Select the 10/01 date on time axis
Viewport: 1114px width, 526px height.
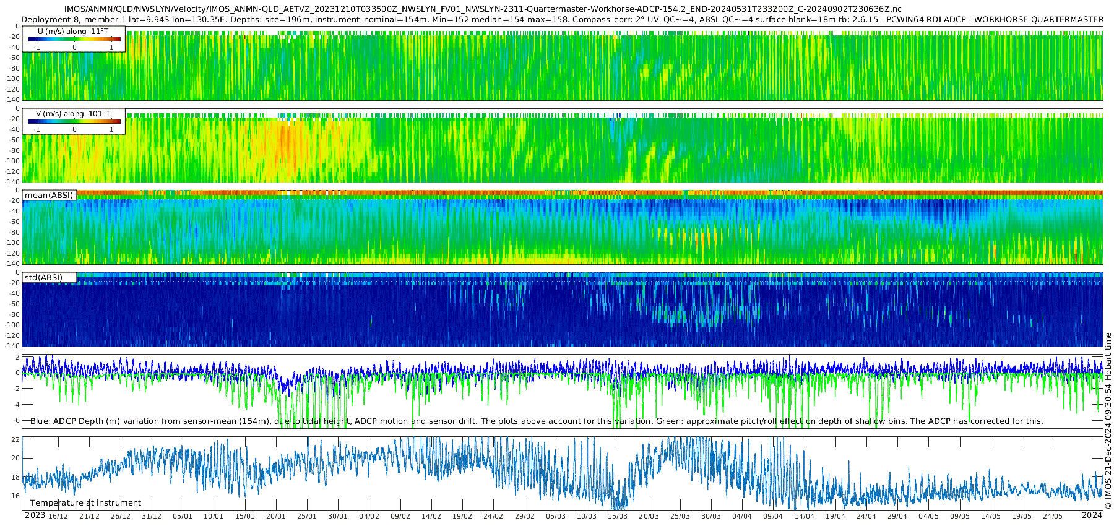click(x=214, y=516)
